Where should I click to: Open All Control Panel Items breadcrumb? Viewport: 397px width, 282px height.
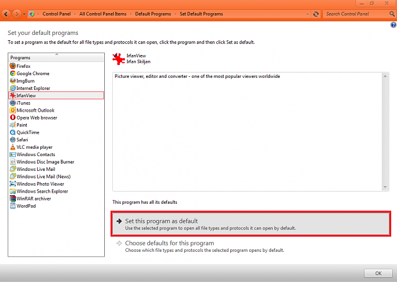103,14
